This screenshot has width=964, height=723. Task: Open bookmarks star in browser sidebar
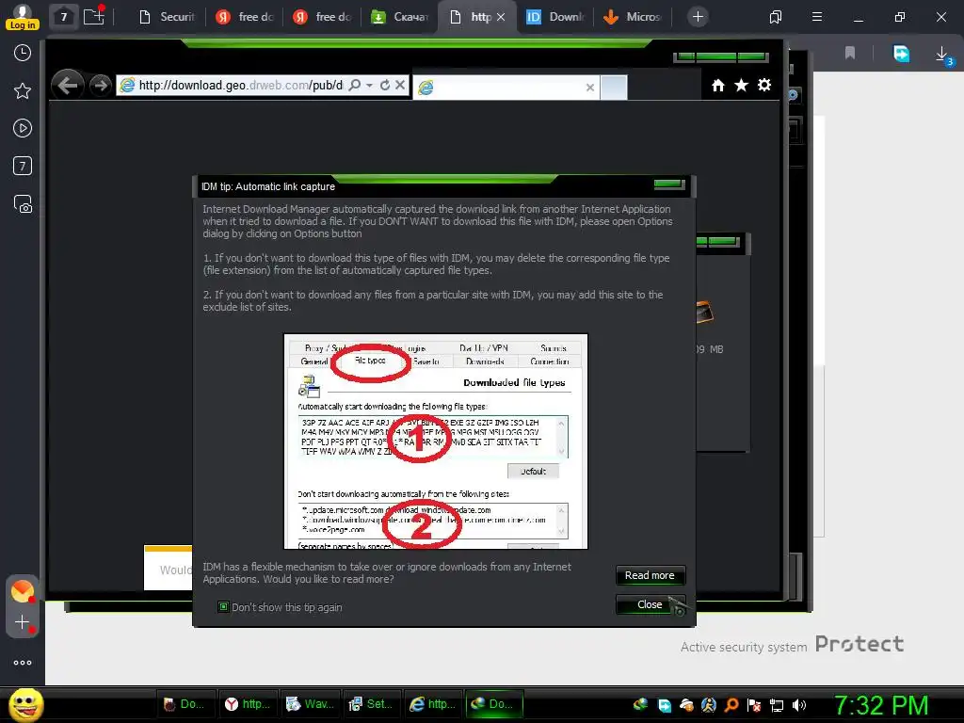pos(23,91)
